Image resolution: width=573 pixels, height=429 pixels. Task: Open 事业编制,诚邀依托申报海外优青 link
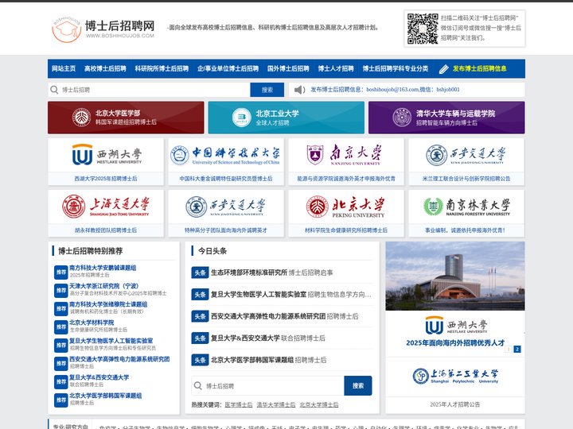[x=466, y=230]
